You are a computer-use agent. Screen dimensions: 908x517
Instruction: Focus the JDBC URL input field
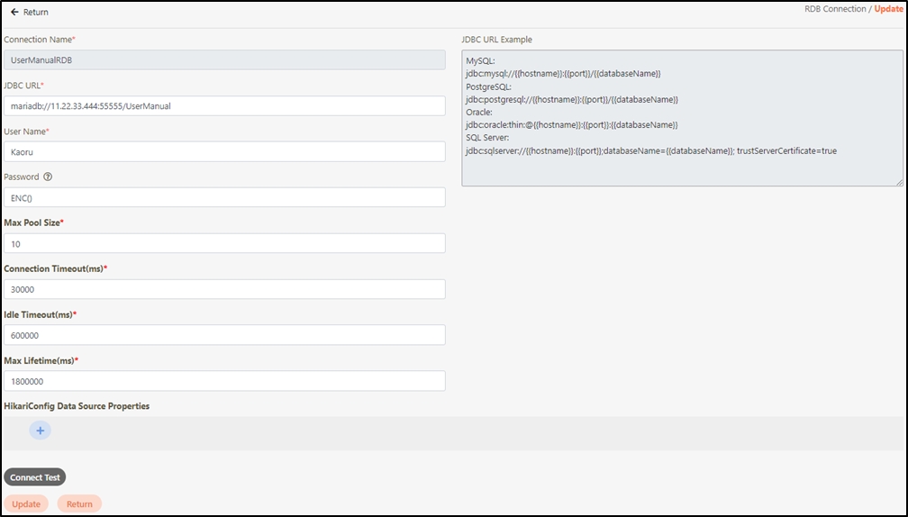(x=224, y=105)
